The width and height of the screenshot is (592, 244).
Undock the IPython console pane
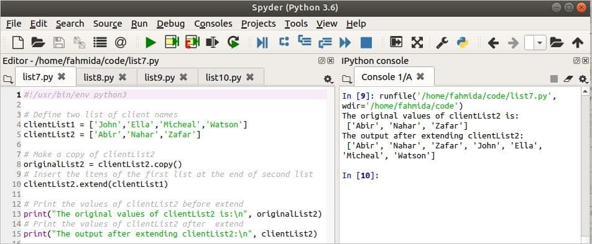point(576,61)
